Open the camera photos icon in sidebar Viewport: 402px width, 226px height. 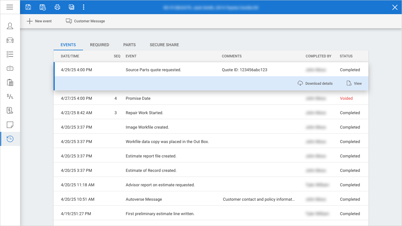click(10, 68)
